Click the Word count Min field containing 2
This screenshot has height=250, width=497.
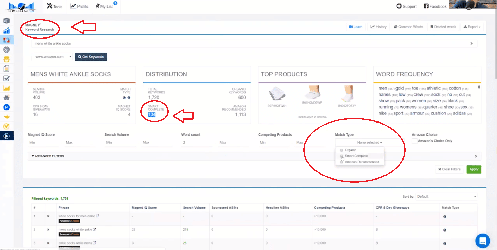click(197, 143)
